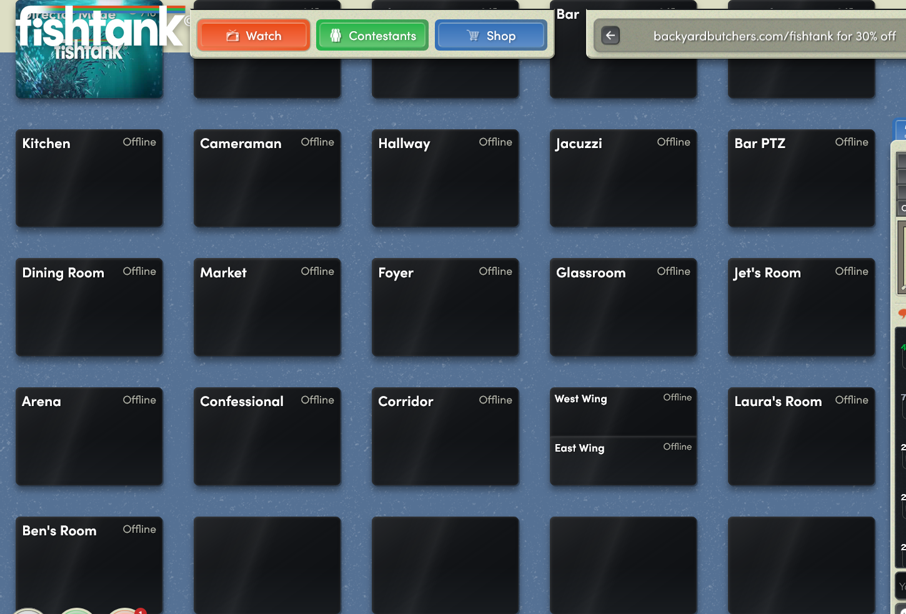Screen dimensions: 906x614
Task: Click the back arrow beside the promo banner
Action: [610, 36]
